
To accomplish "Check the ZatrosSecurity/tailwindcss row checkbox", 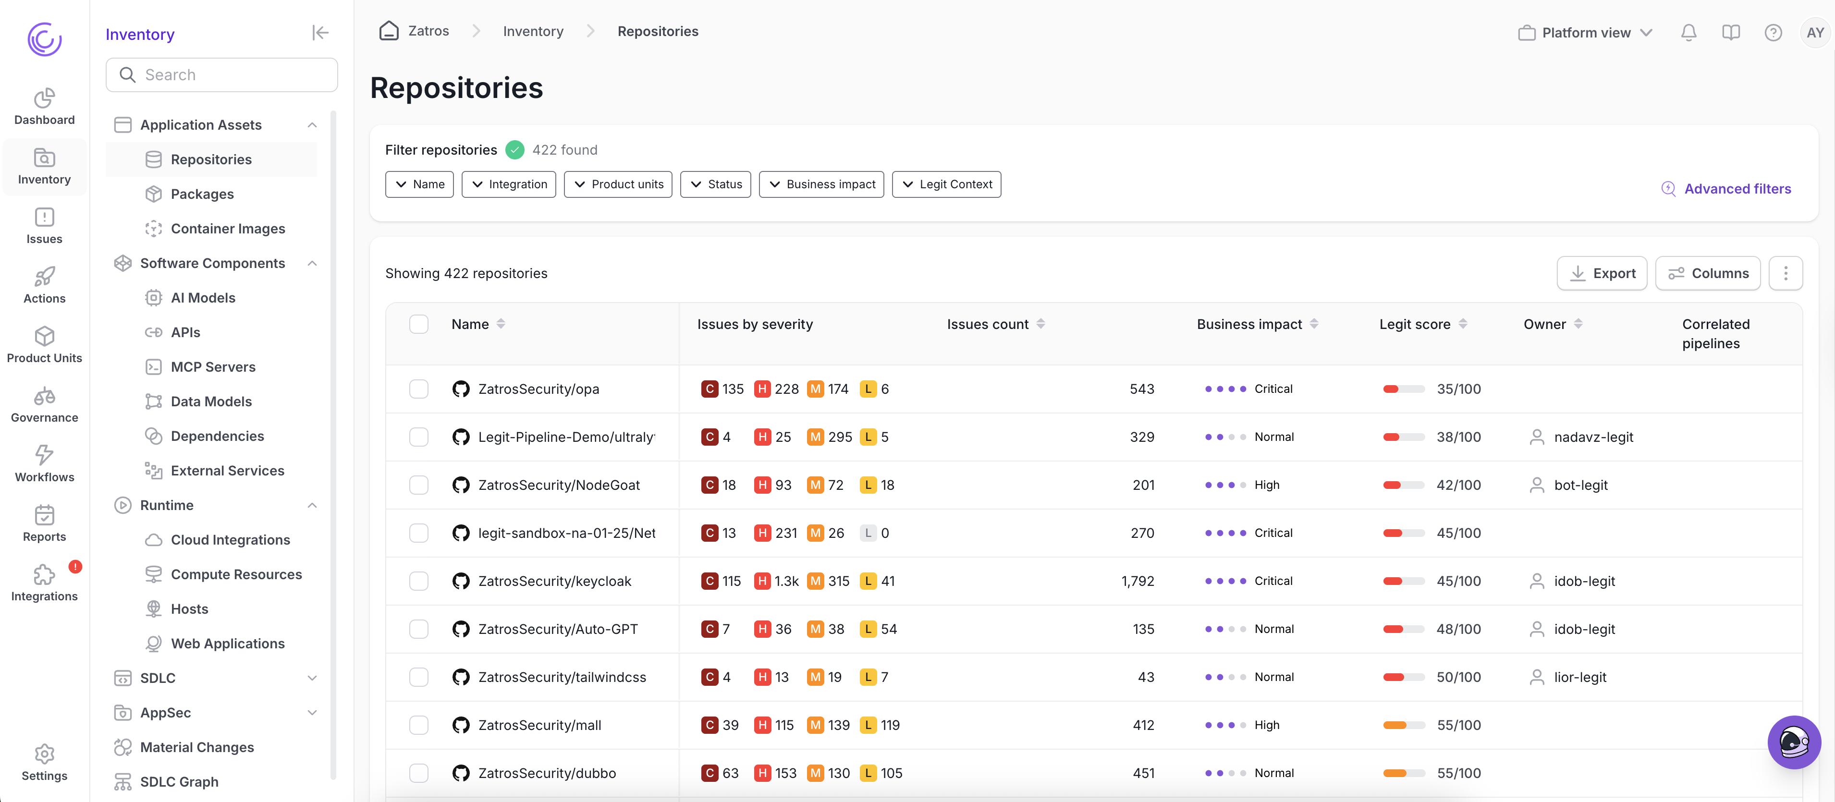I will [419, 677].
